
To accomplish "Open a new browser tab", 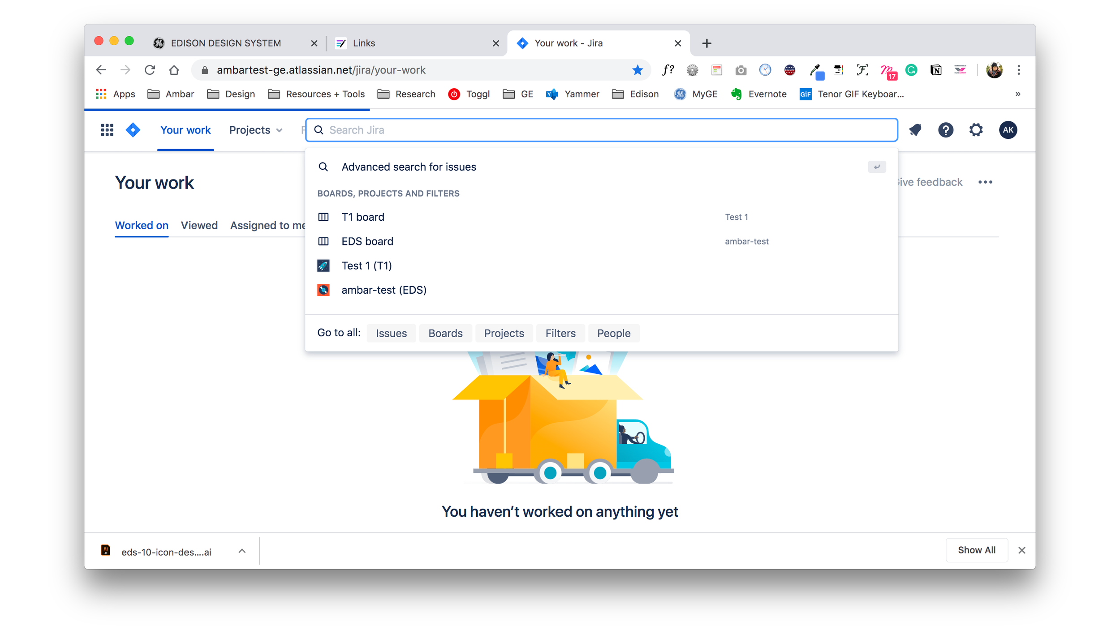I will pos(706,43).
